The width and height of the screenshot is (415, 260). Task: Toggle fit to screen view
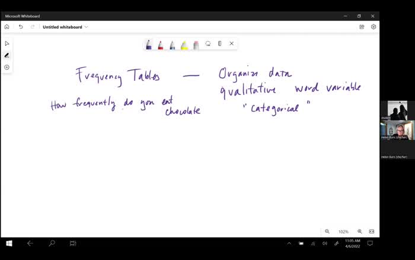click(372, 232)
